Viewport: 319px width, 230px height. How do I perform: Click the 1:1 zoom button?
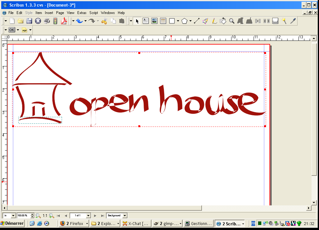click(x=45, y=215)
